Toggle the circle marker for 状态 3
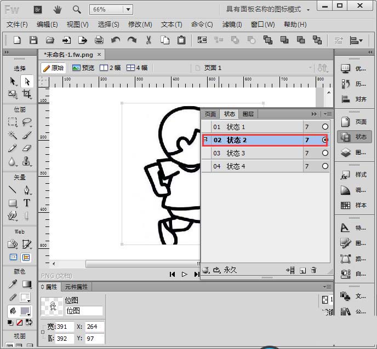Image resolution: width=377 pixels, height=349 pixels. [325, 153]
